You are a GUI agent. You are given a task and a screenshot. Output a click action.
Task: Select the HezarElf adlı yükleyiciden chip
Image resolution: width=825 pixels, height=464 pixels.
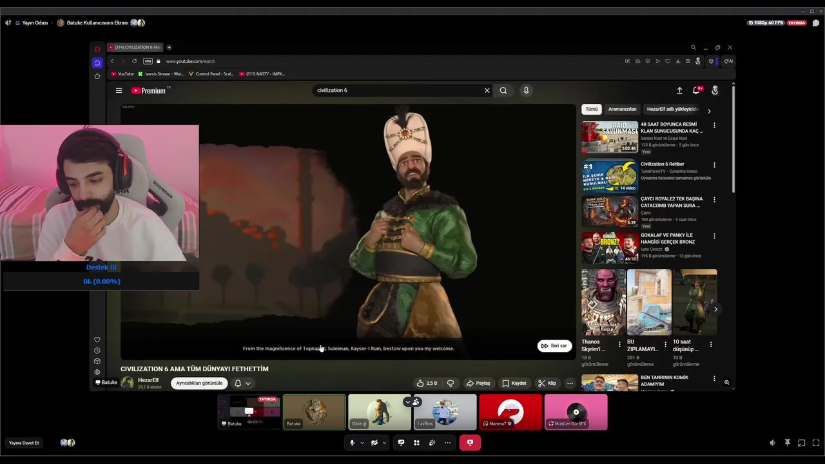(672, 109)
